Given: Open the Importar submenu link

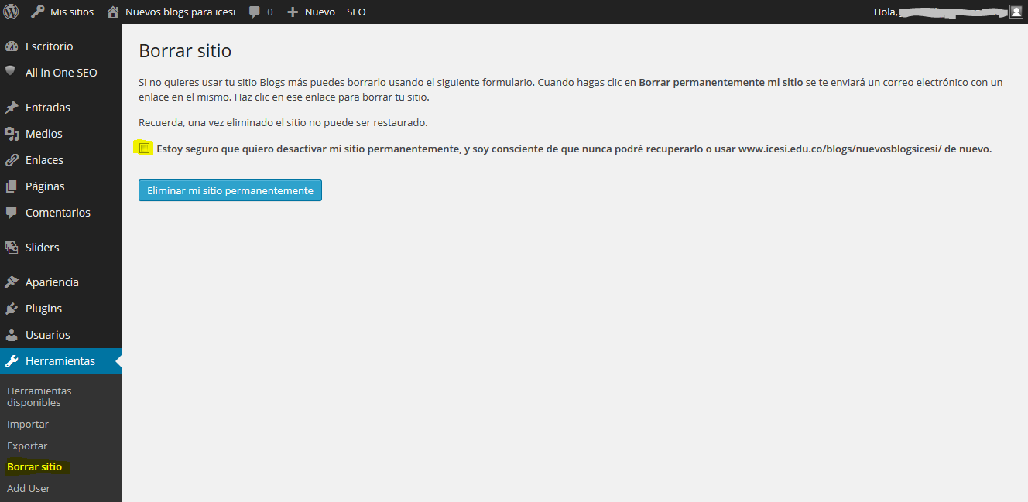Looking at the screenshot, I should coord(28,425).
